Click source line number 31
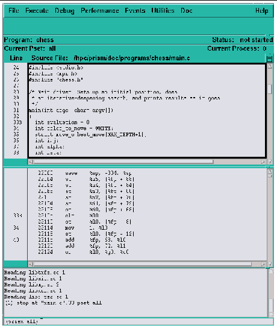Screen dimensions: 277x328 (16, 110)
